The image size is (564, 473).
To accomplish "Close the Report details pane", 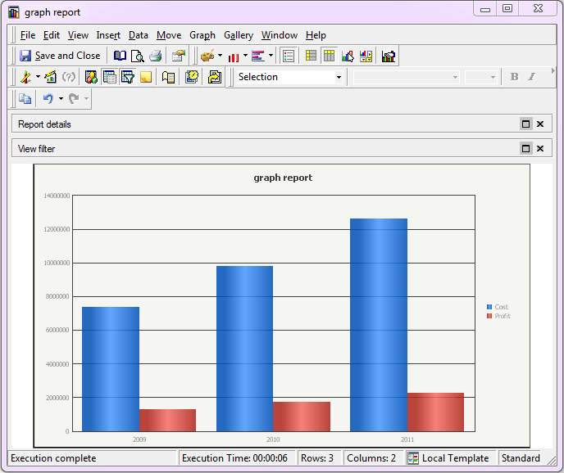I will tap(540, 124).
